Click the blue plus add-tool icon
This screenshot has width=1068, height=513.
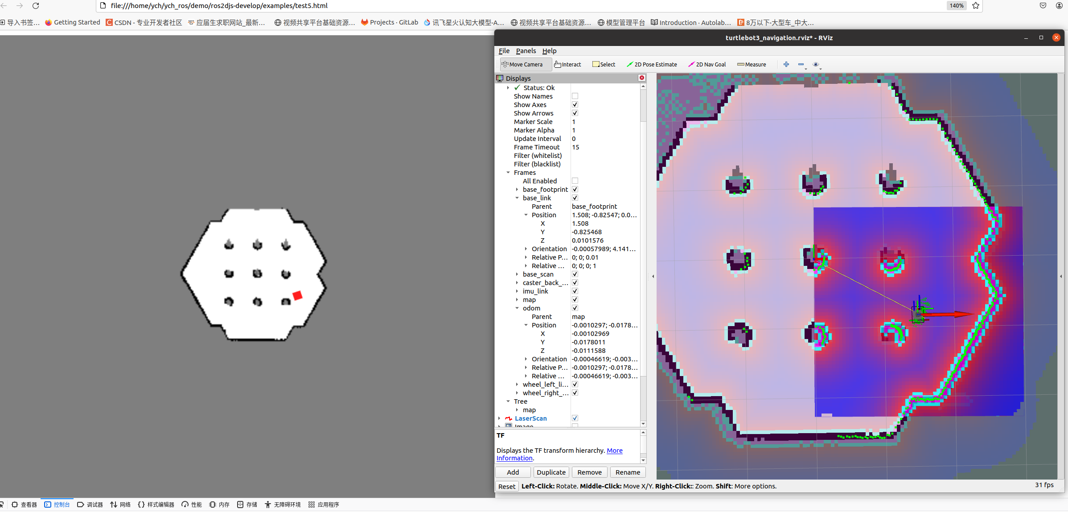[x=786, y=64]
